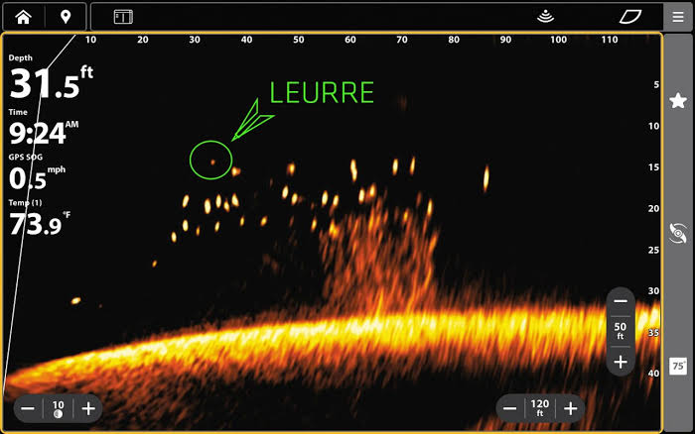Tap the Time 9:24 AM readout
This screenshot has width=695, height=434.
coord(44,128)
